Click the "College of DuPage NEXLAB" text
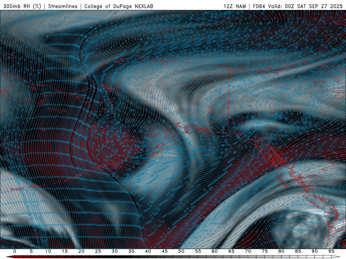 tap(119, 6)
